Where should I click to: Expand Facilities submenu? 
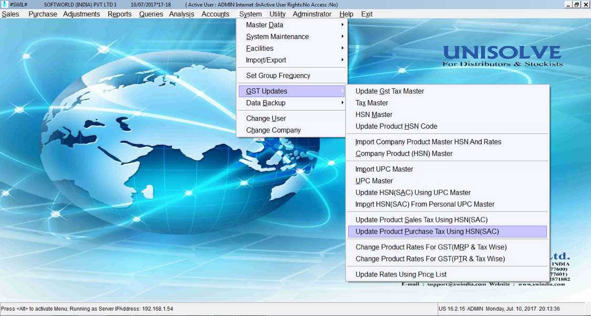tap(292, 48)
